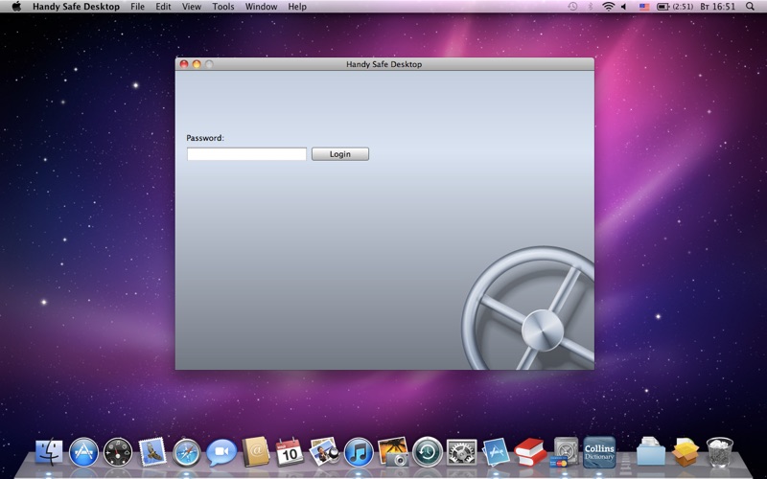
Task: Open Finder from the Dock
Action: point(49,452)
